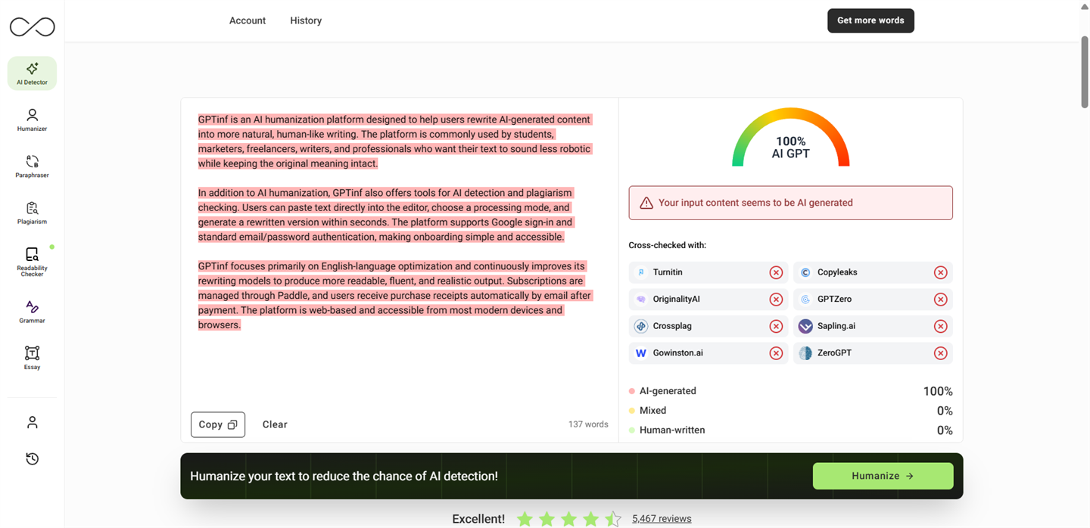Click the red X beside OriginalityAI

(776, 300)
